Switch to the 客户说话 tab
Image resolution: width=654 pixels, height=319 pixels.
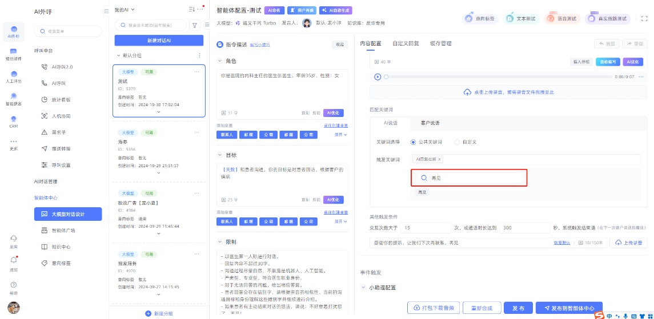430,123
